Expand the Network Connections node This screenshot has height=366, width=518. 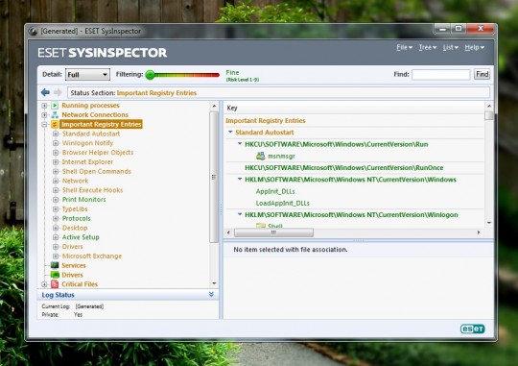[44, 115]
